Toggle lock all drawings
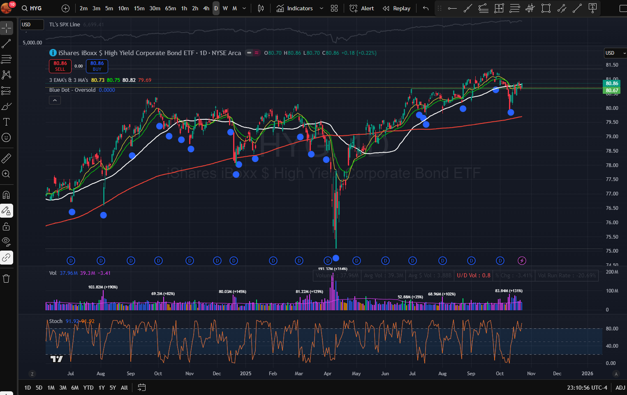627x395 pixels. [6, 226]
